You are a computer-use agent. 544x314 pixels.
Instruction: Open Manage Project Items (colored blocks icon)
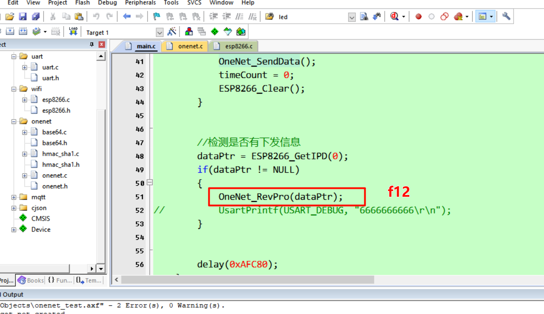click(x=189, y=32)
